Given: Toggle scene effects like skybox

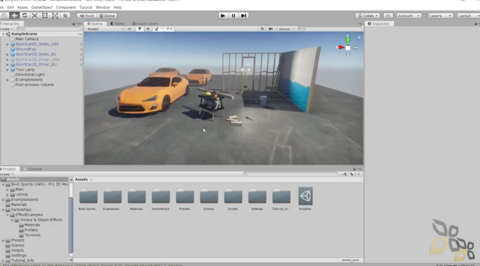Looking at the screenshot, I should [157, 29].
